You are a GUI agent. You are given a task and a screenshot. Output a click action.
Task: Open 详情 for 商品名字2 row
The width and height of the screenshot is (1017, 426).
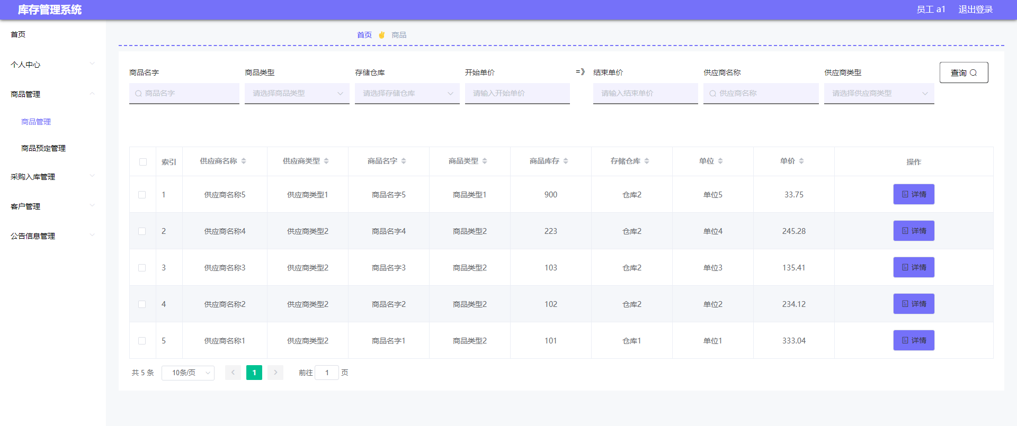pyautogui.click(x=914, y=304)
